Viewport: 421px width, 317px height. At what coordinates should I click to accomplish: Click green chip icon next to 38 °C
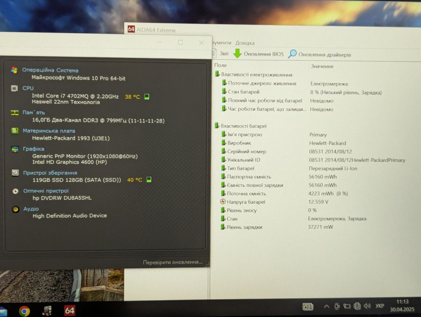click(146, 96)
